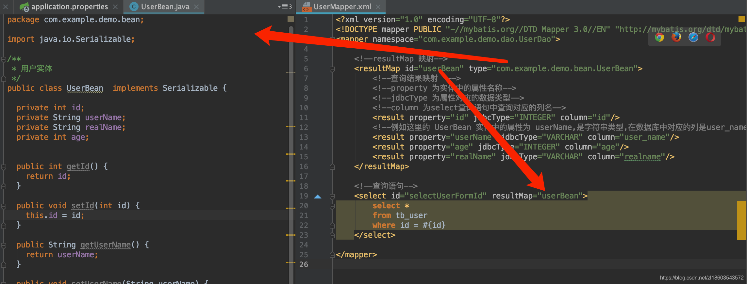
Task: Click the closing </resultMap> tag
Action: [x=382, y=166]
